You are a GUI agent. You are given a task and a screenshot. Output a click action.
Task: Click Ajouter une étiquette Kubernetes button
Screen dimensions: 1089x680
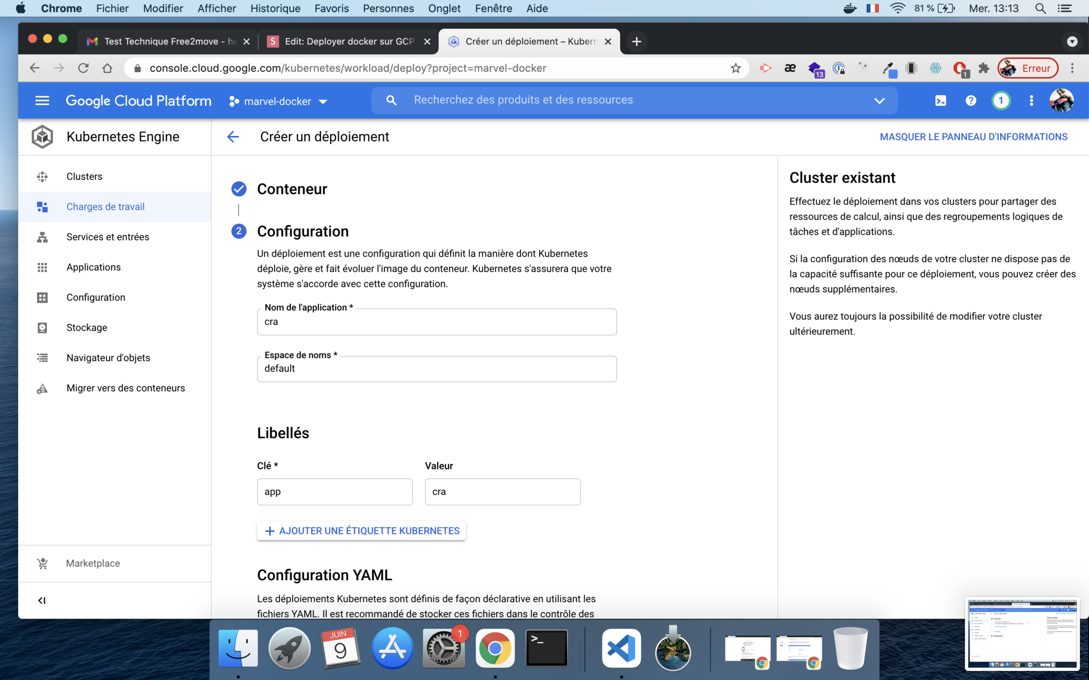click(361, 531)
